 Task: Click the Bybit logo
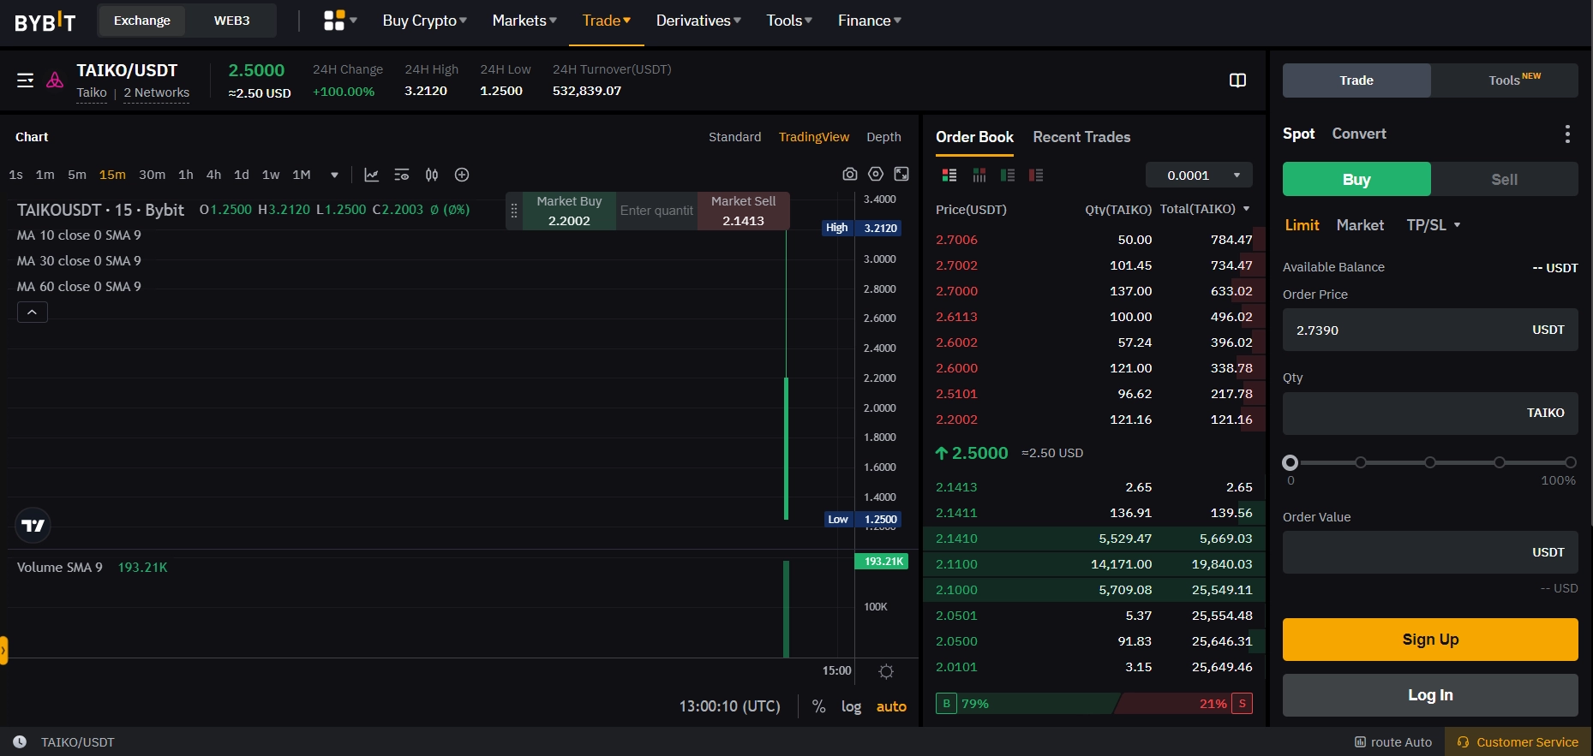click(45, 21)
